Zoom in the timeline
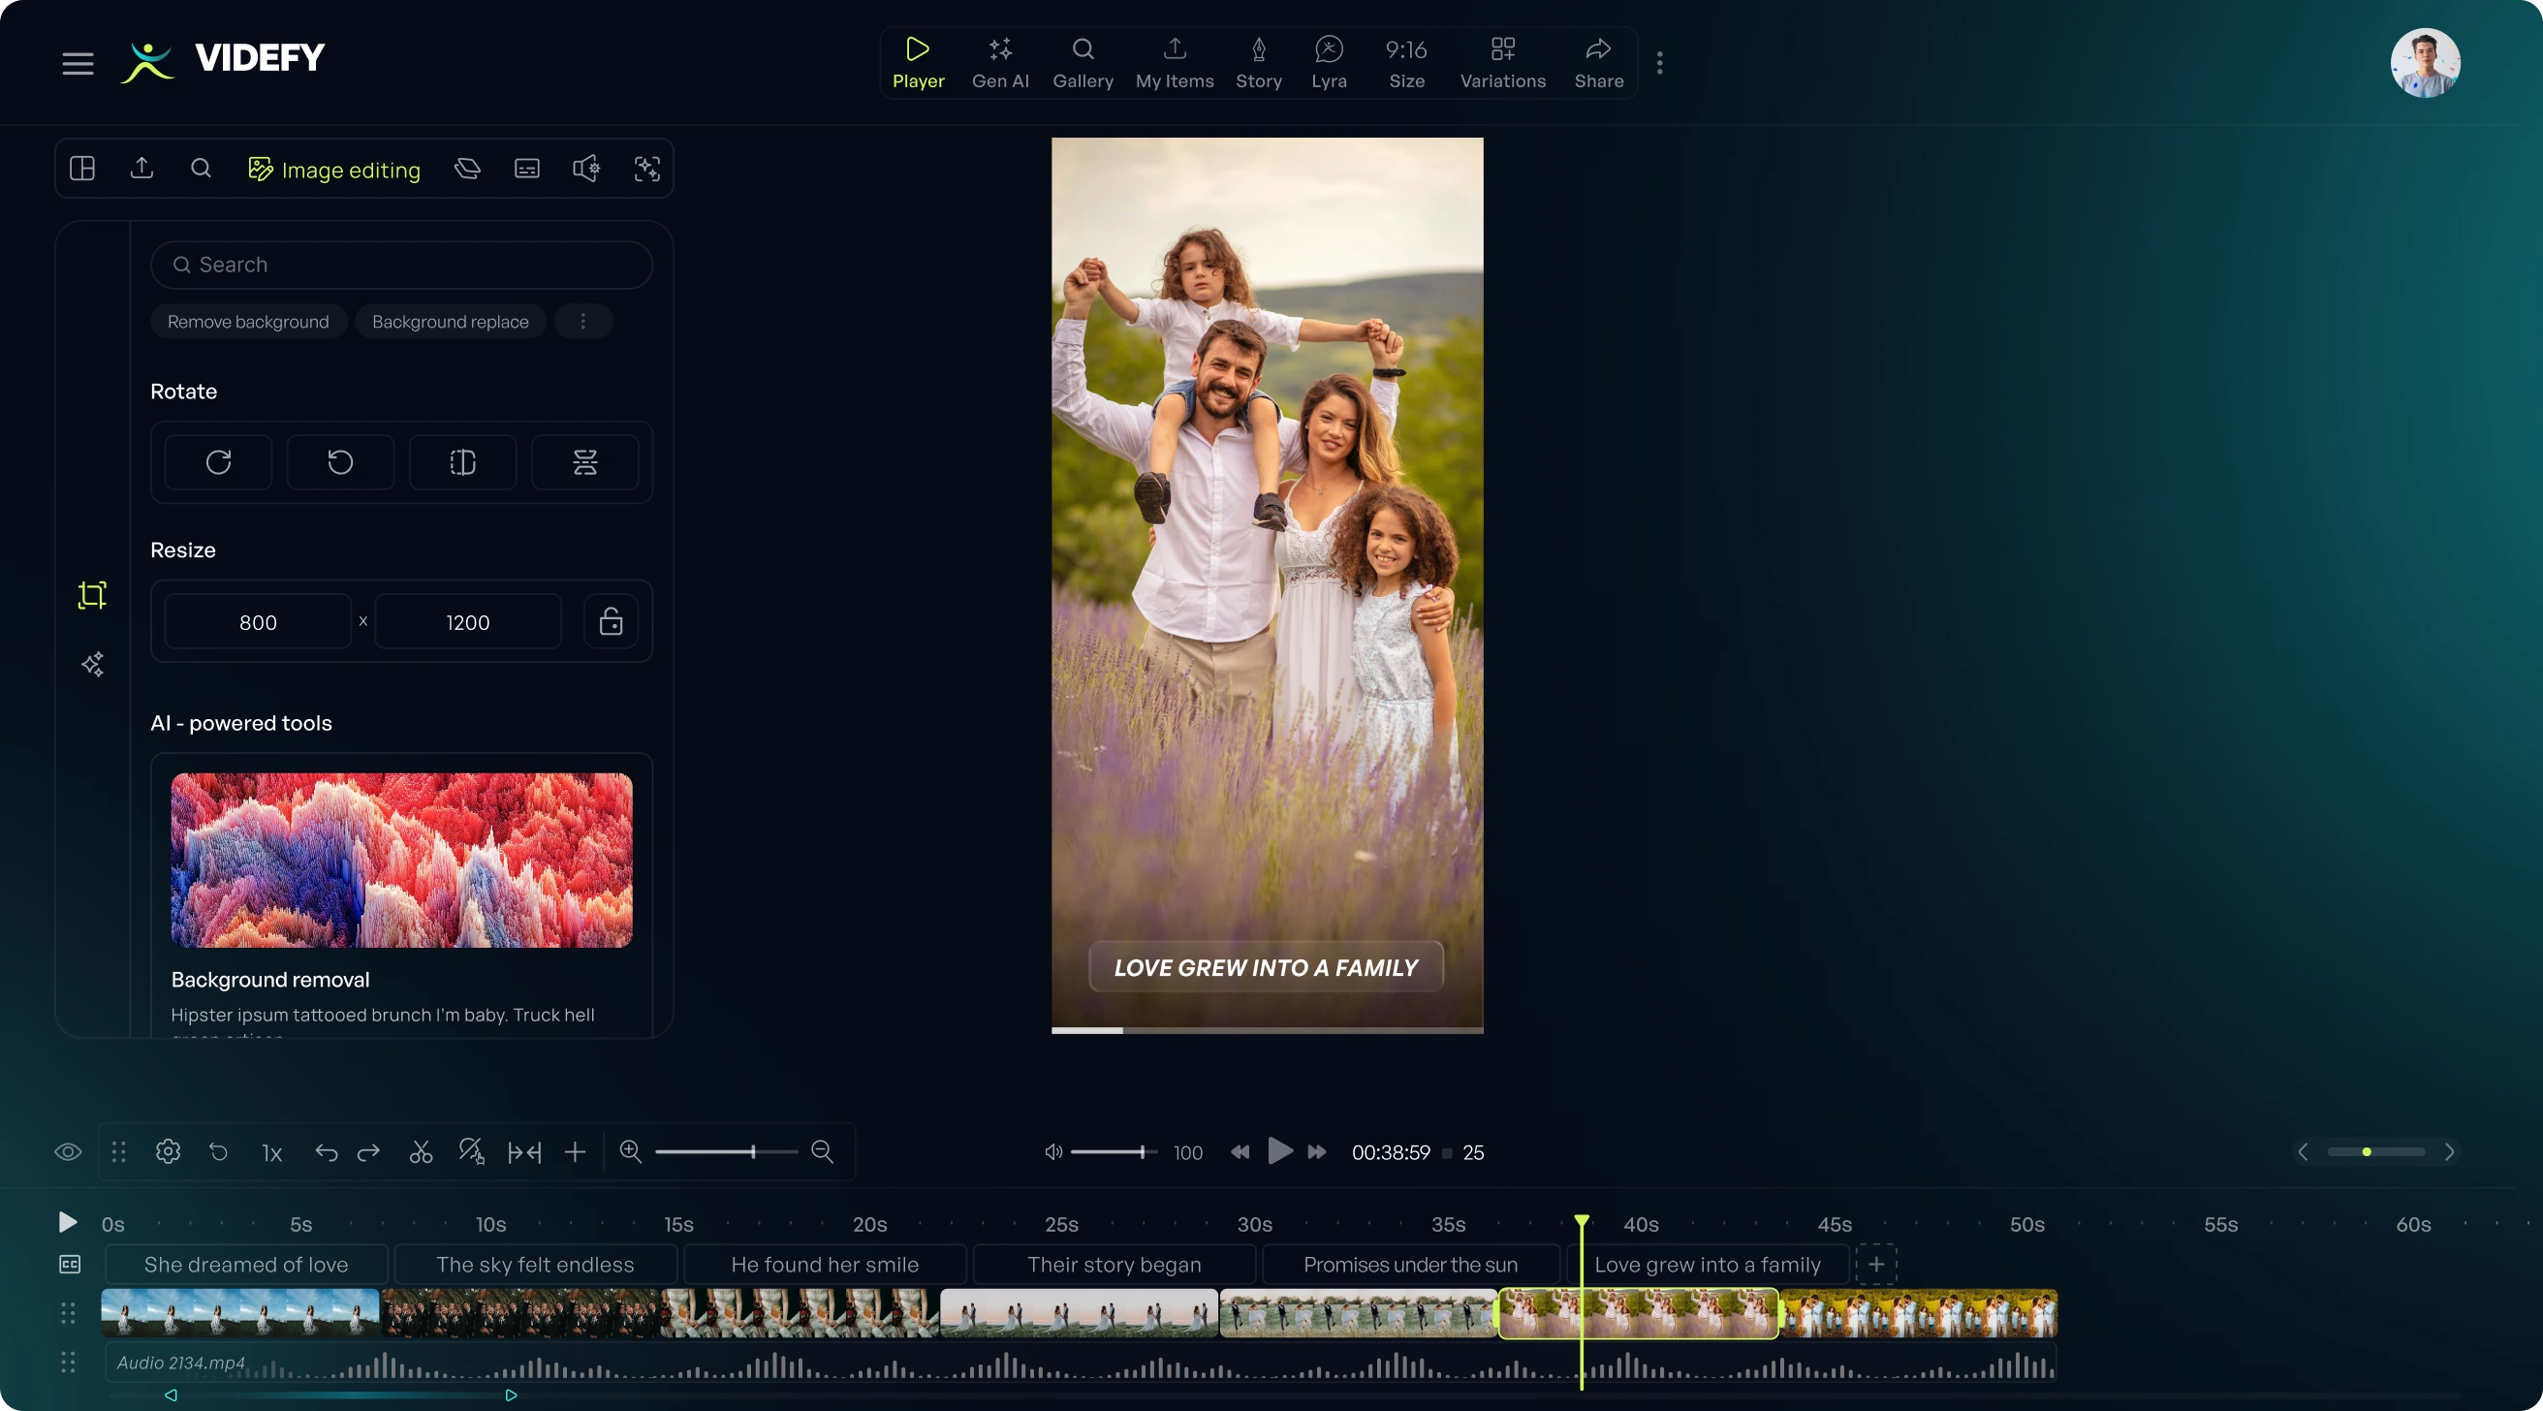Viewport: 2543px width, 1411px height. tap(631, 1152)
